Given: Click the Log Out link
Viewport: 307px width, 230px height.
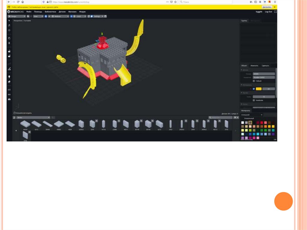Looking at the screenshot, I should tap(268, 12).
